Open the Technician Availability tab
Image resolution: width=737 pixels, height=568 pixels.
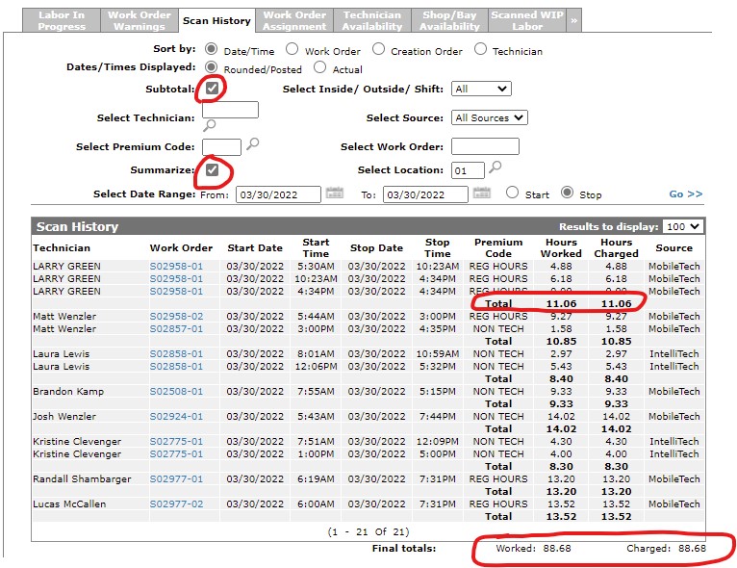click(x=372, y=20)
